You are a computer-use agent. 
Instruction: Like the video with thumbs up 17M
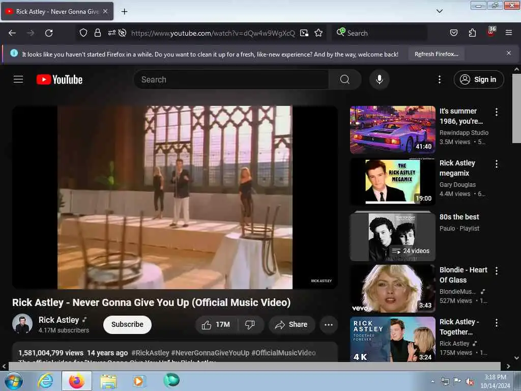pyautogui.click(x=216, y=324)
